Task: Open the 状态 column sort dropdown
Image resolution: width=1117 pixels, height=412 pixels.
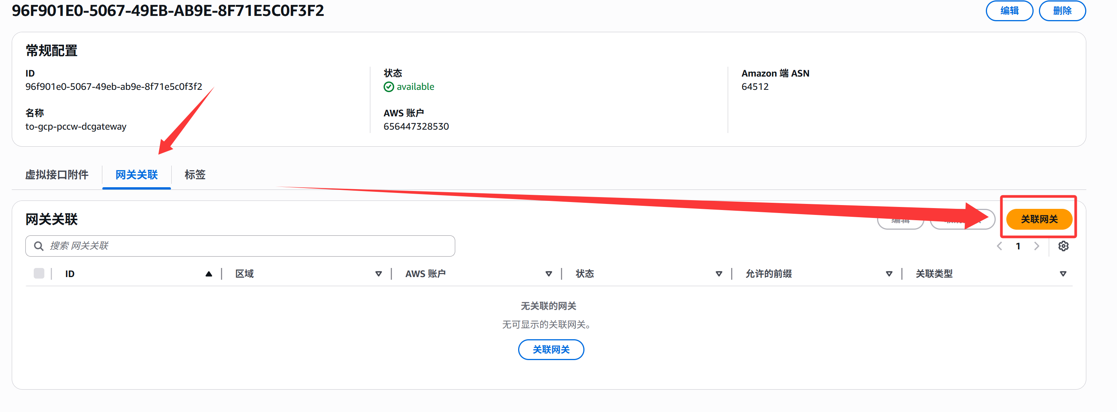Action: [719, 274]
